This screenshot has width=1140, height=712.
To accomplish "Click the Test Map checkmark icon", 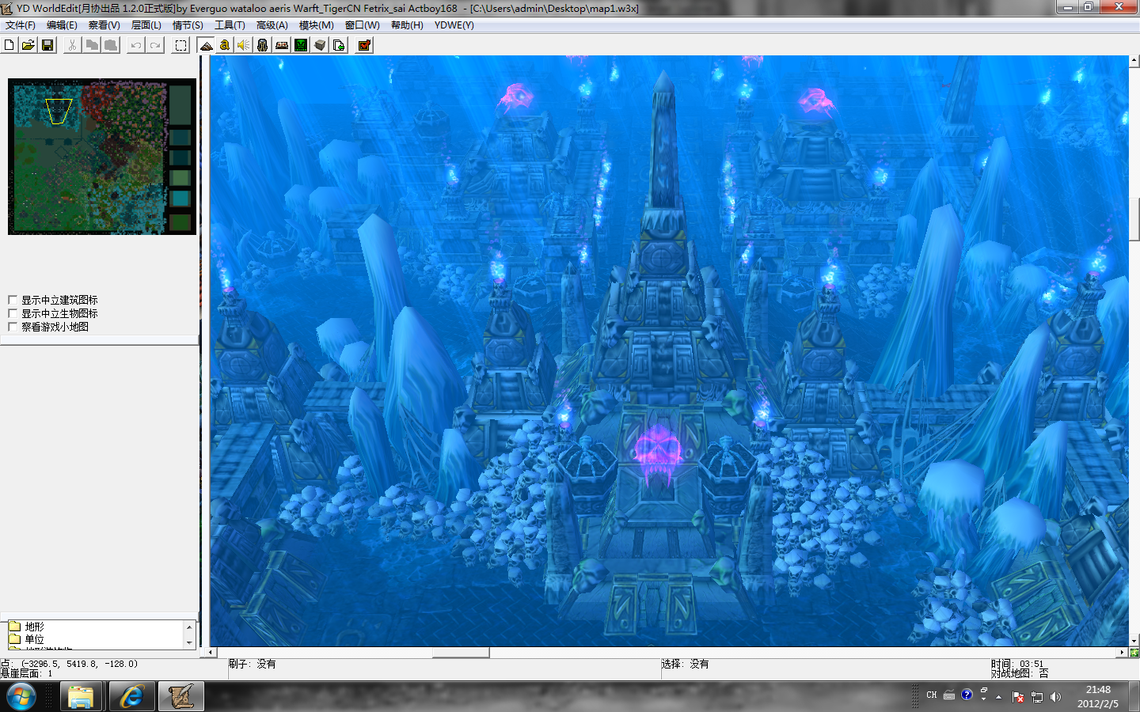I will tap(364, 45).
